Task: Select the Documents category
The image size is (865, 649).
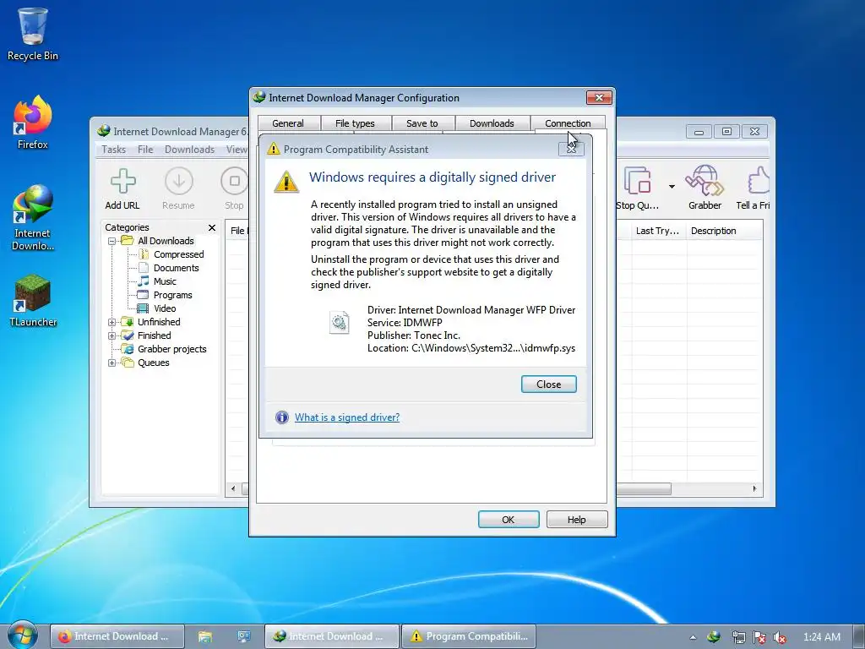Action: (176, 268)
